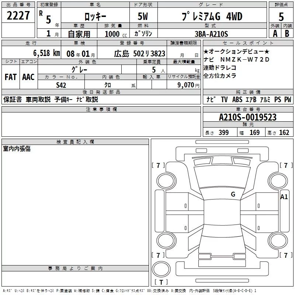This screenshot has height=295, width=295.
Task: Select the リサイクル預託金 header
Action: (x=184, y=77)
